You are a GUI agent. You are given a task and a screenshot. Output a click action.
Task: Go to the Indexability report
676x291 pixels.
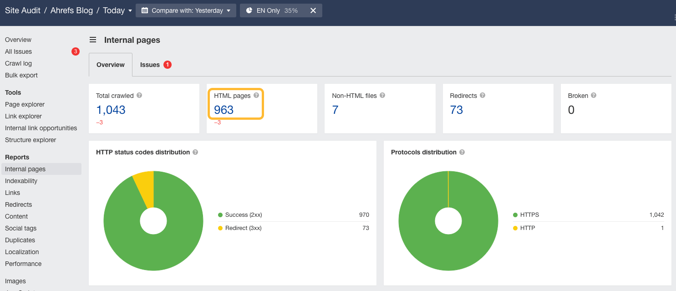(x=21, y=181)
